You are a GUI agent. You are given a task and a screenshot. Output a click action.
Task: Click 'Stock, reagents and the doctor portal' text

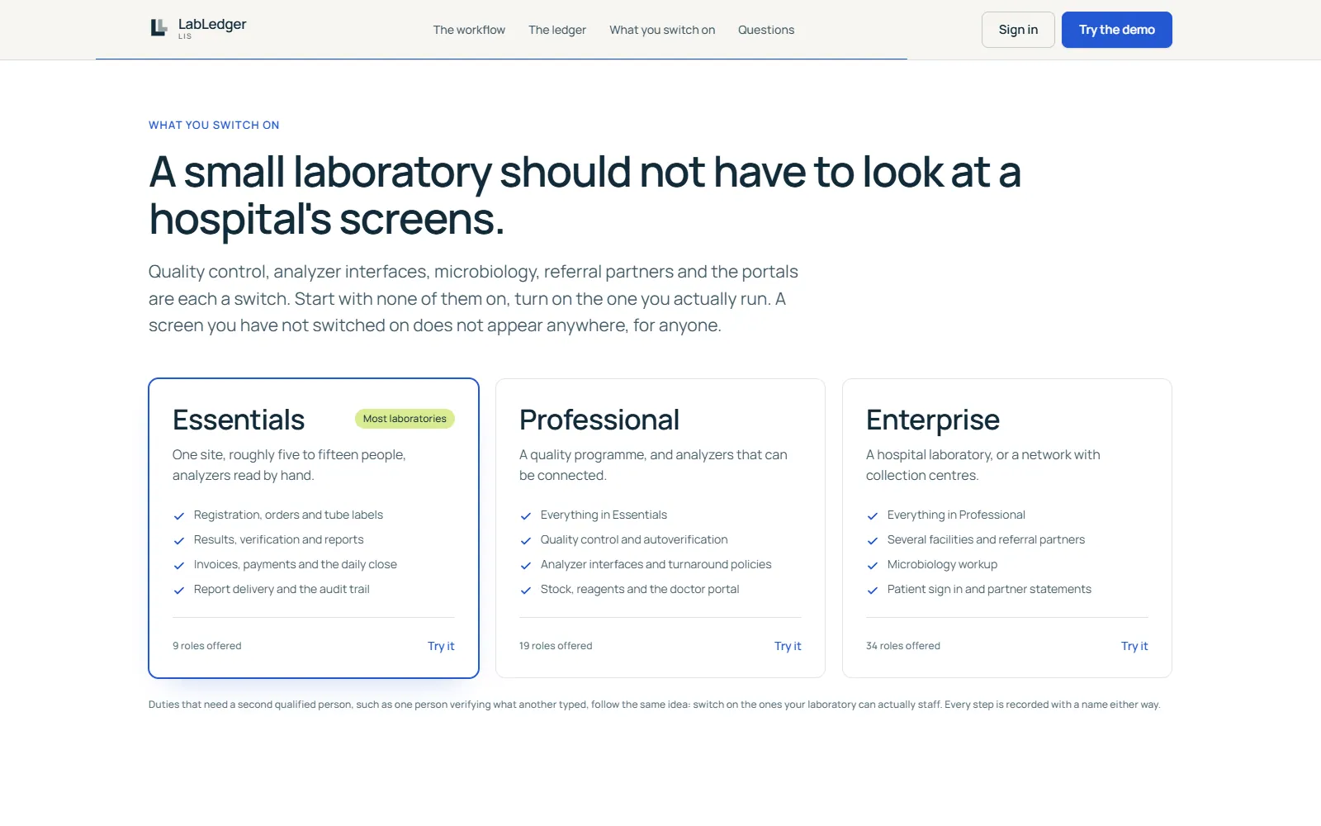640,589
